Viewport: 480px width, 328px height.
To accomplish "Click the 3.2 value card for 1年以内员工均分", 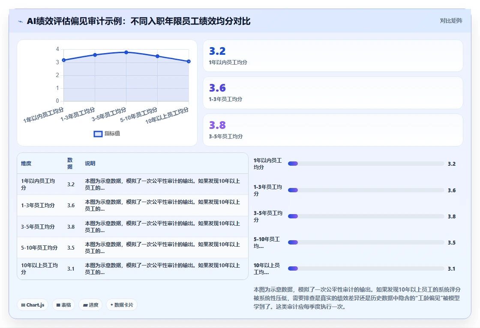I will (x=333, y=56).
